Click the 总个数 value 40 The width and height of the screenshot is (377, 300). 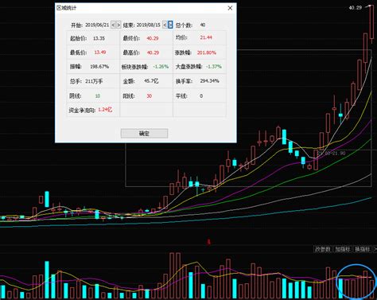pyautogui.click(x=203, y=25)
